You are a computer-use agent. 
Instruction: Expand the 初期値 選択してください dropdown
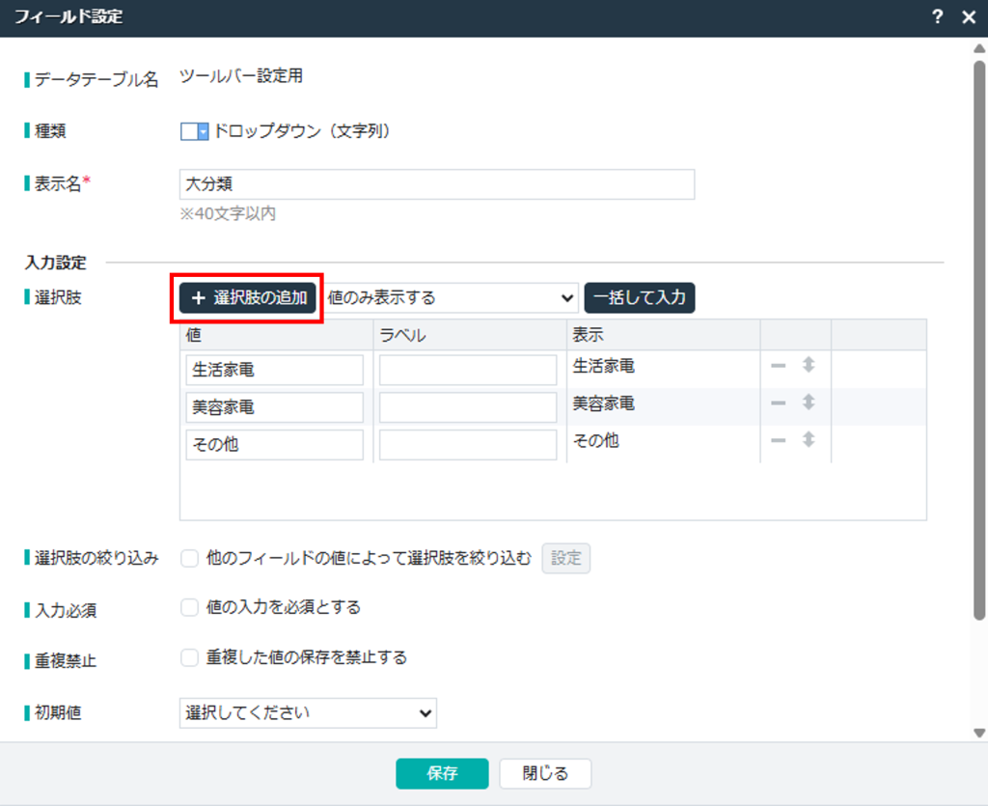coord(308,713)
